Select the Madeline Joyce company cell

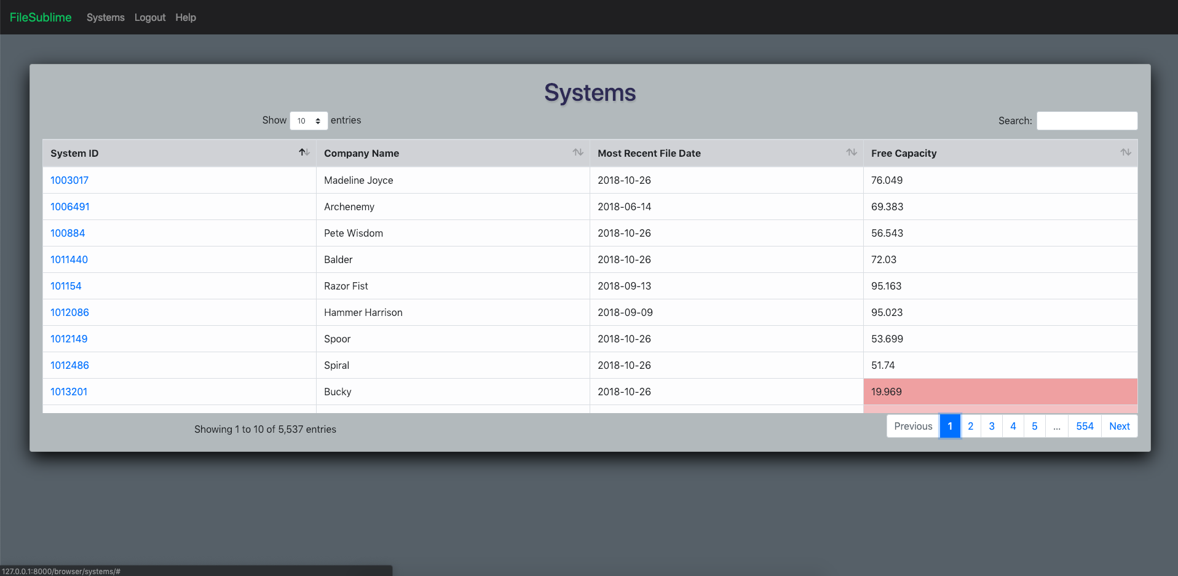453,180
